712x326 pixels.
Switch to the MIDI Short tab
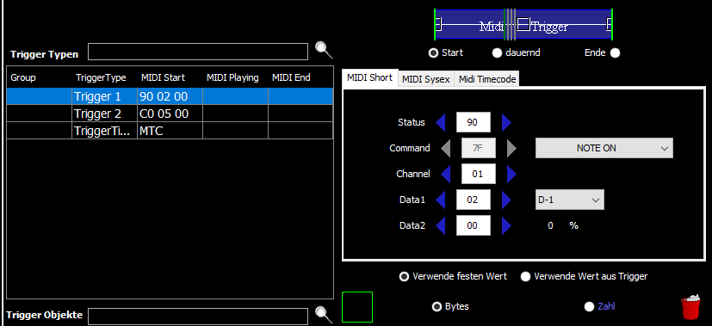[369, 78]
